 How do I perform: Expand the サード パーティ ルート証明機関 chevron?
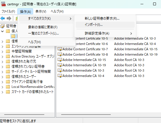coord(2,72)
